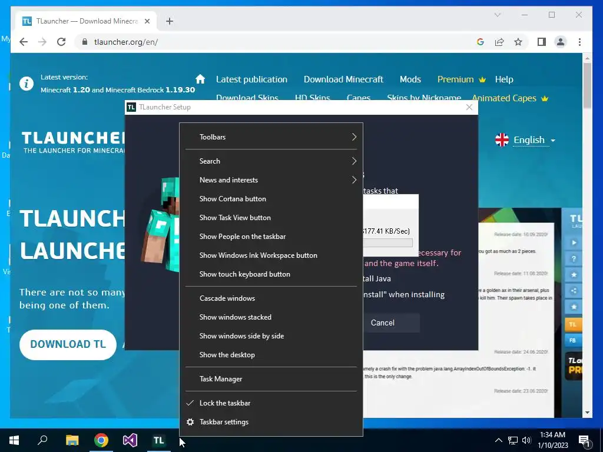
Task: Open Latest publication link
Action: [x=251, y=79]
